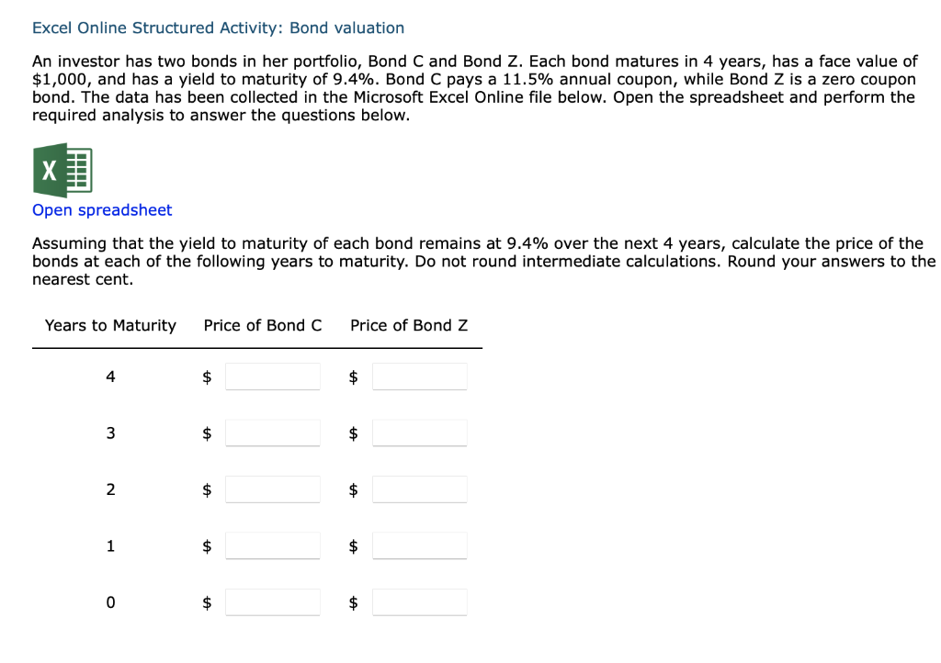
Task: Select the Bond Z price field for 4 years
Action: tap(420, 376)
